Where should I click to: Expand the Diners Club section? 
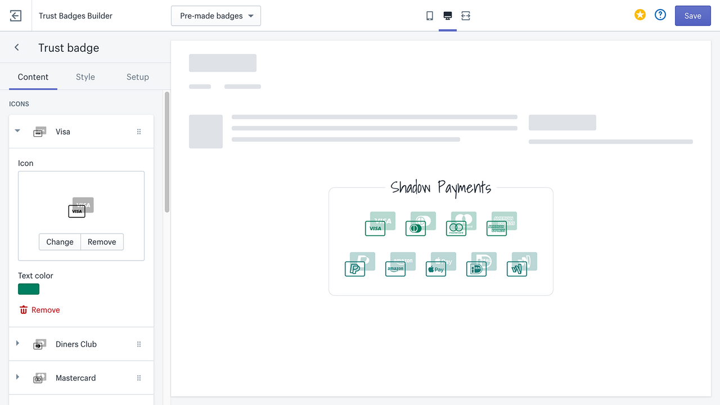click(17, 344)
